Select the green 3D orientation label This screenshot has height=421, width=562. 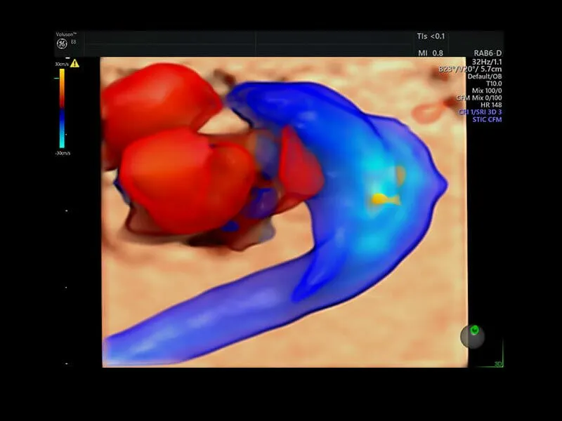(x=497, y=363)
